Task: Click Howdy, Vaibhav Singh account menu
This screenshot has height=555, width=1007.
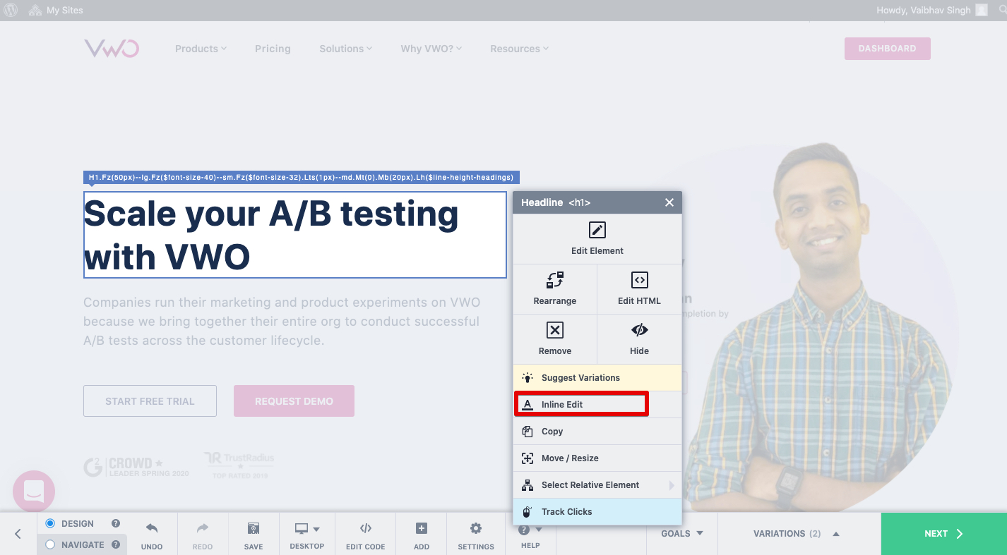Action: (x=931, y=11)
